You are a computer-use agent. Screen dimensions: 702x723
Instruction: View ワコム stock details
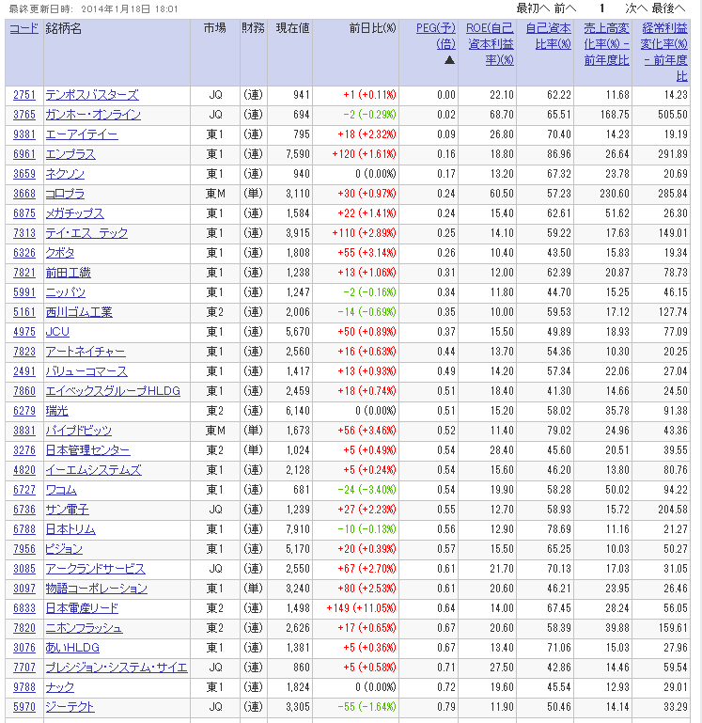pos(61,490)
